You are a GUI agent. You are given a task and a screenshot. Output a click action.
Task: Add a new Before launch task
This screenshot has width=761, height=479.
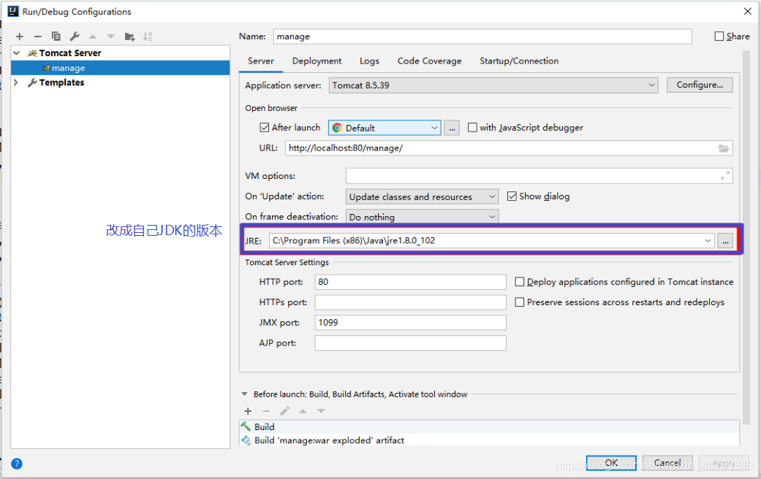tap(248, 410)
